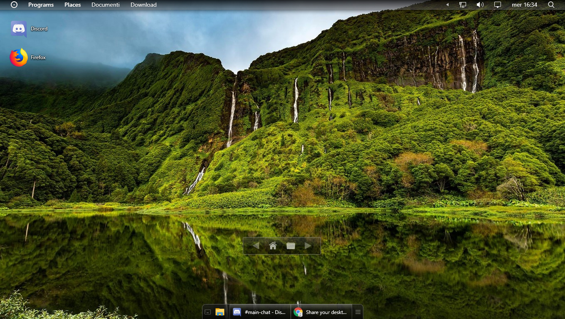The height and width of the screenshot is (319, 565).
Task: Click the Download item in top panel
Action: pos(143,5)
